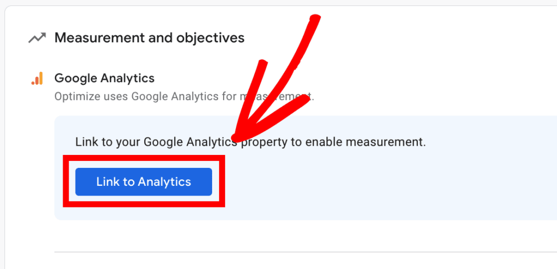Click the Optimize uses Google Analytics description
Image resolution: width=557 pixels, height=269 pixels.
(x=184, y=96)
